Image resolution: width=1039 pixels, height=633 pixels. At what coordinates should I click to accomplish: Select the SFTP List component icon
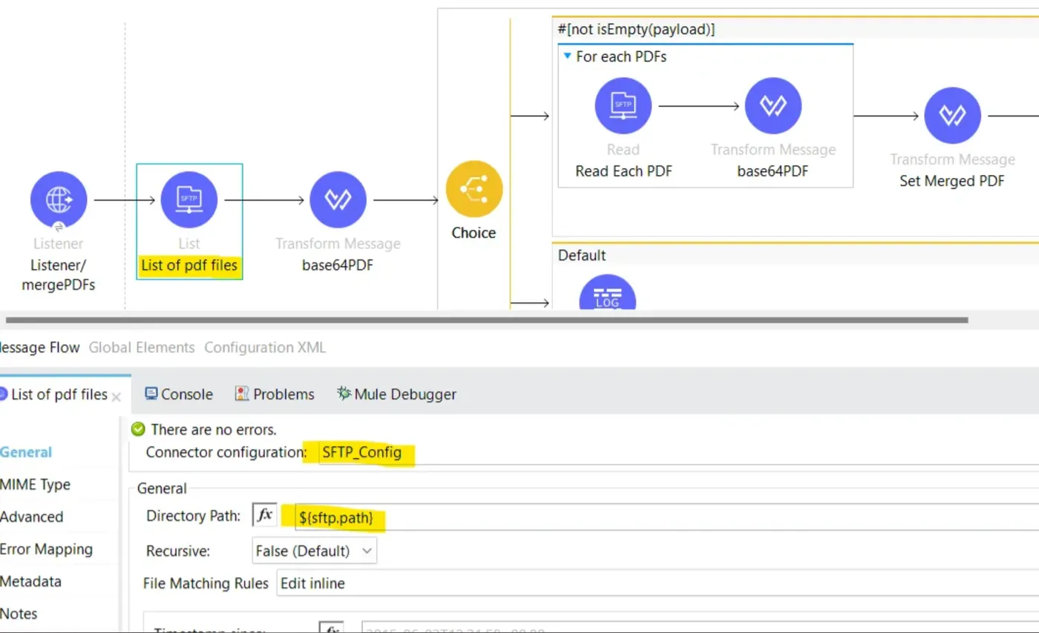pyautogui.click(x=189, y=199)
